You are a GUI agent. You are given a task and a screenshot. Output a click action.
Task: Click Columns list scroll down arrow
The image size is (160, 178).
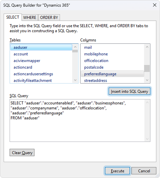(147, 80)
